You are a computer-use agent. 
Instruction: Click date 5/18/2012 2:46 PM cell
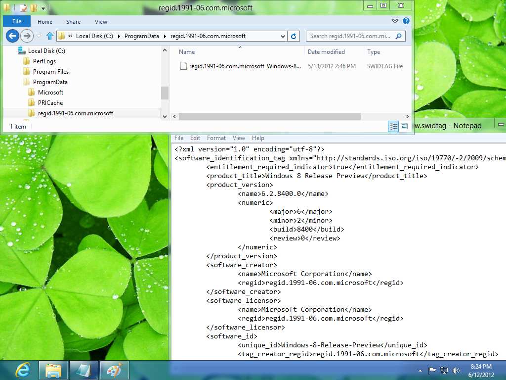[332, 66]
